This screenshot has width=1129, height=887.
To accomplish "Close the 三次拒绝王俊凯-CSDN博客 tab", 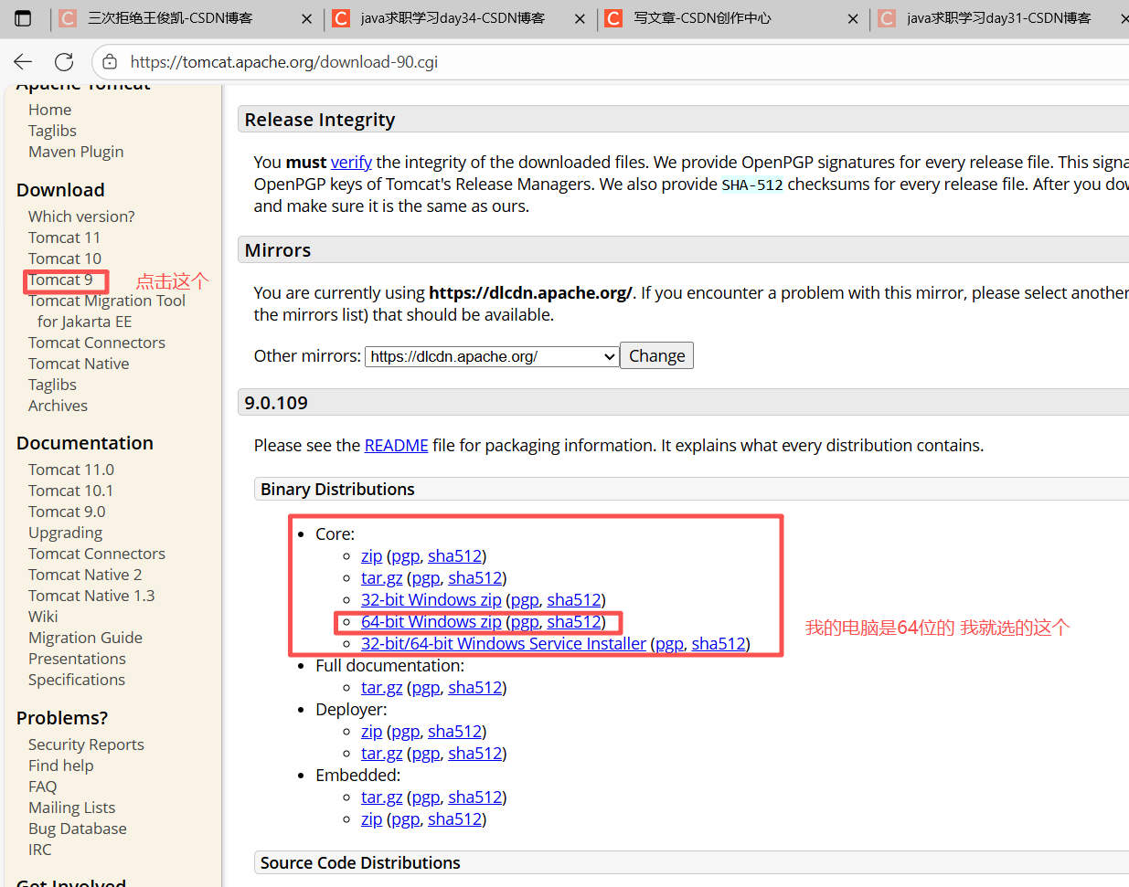I will [x=306, y=18].
